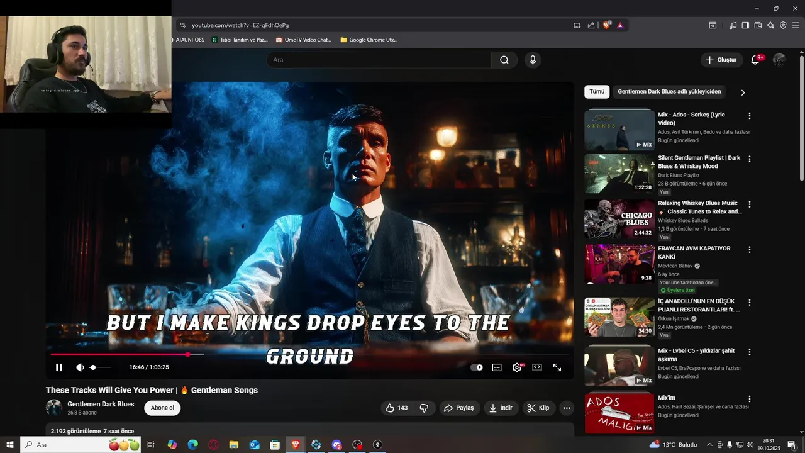This screenshot has height=453, width=805.
Task: Open the Brave hamburger main menu
Action: coord(796,25)
